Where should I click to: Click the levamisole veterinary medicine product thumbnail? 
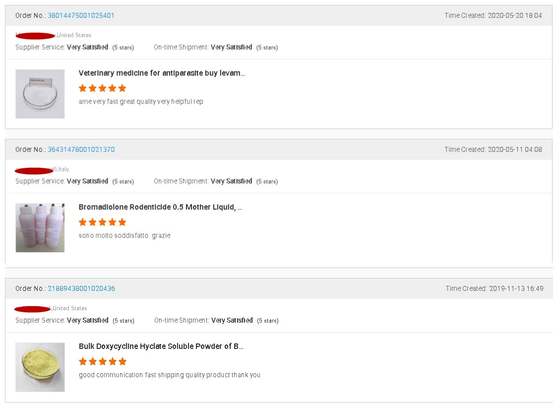point(40,94)
